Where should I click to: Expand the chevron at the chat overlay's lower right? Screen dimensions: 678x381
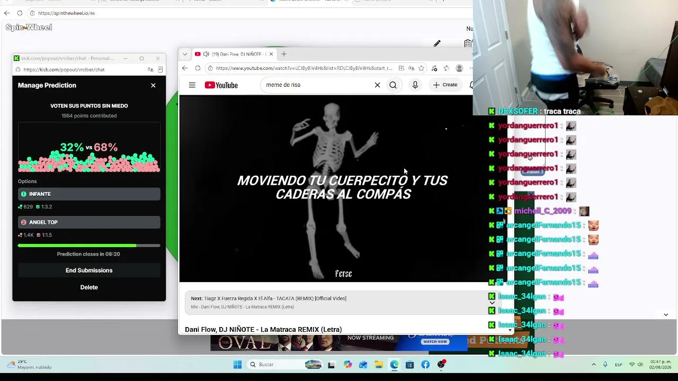coord(666,314)
